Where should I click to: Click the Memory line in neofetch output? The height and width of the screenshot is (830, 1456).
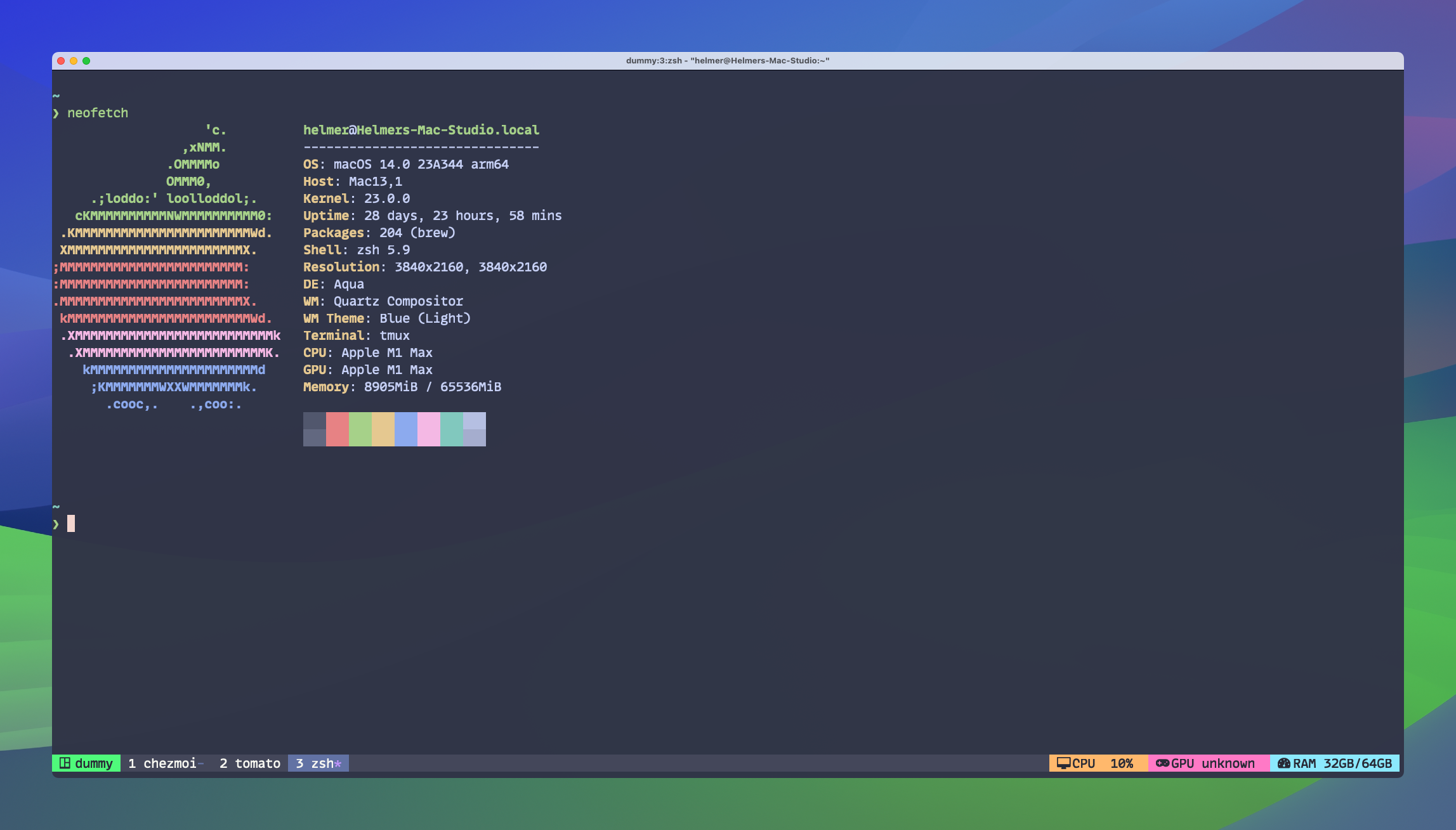pos(402,387)
